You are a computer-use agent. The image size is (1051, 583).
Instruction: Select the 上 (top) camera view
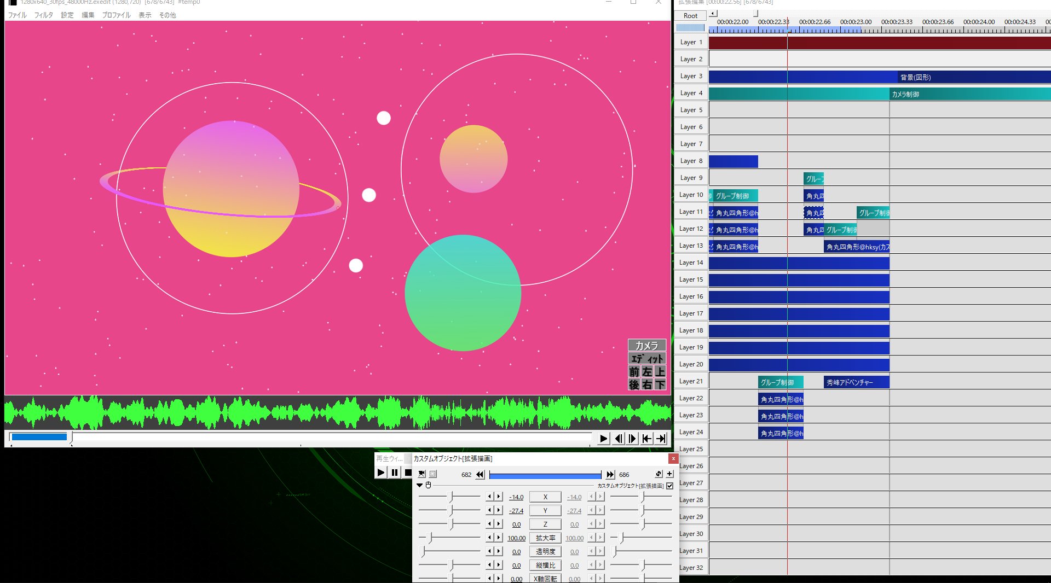pyautogui.click(x=660, y=372)
